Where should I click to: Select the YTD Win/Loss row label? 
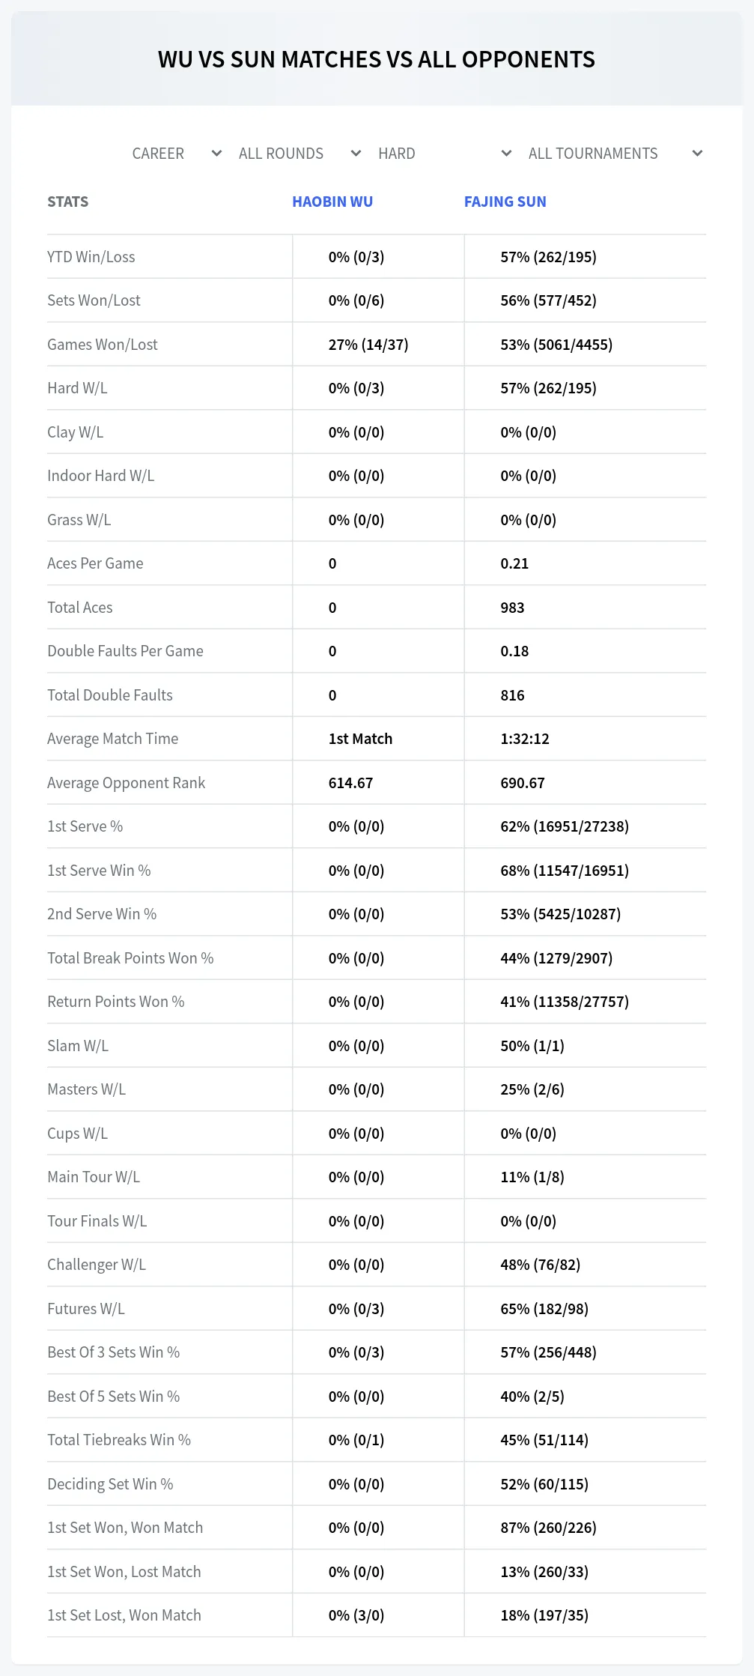pos(91,257)
